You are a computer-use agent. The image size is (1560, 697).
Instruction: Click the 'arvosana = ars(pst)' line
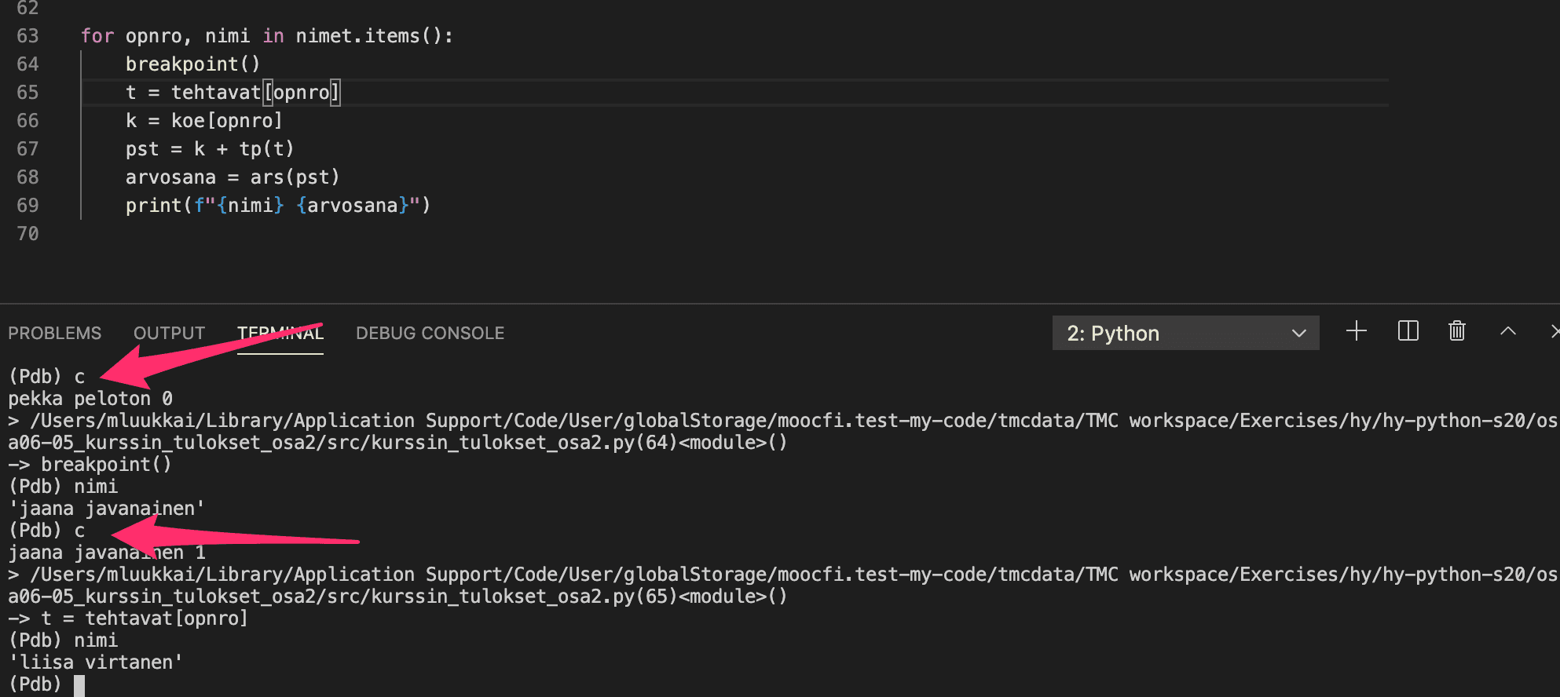[233, 177]
